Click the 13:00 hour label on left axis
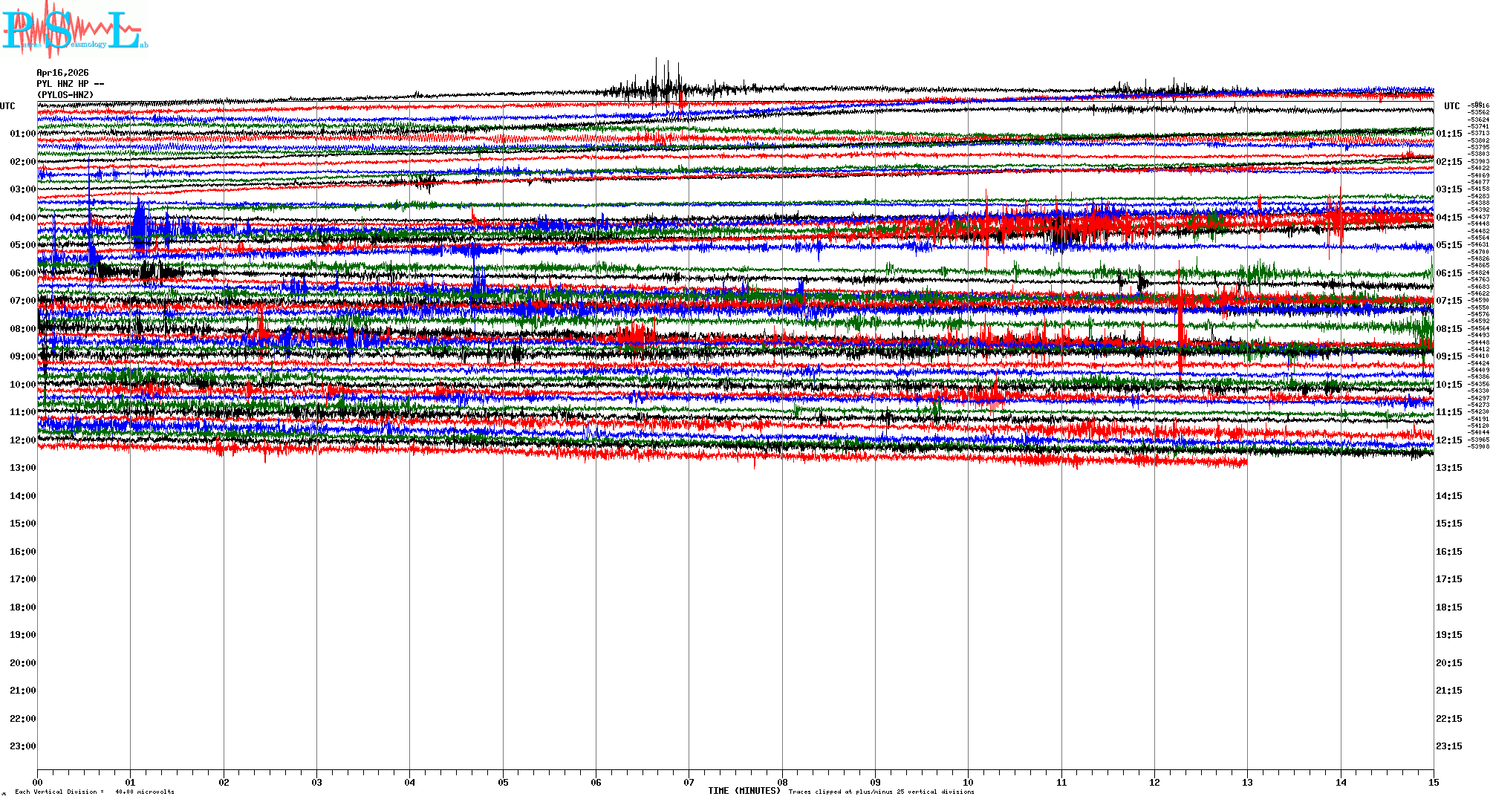The width and height of the screenshot is (1493, 802). 22,468
